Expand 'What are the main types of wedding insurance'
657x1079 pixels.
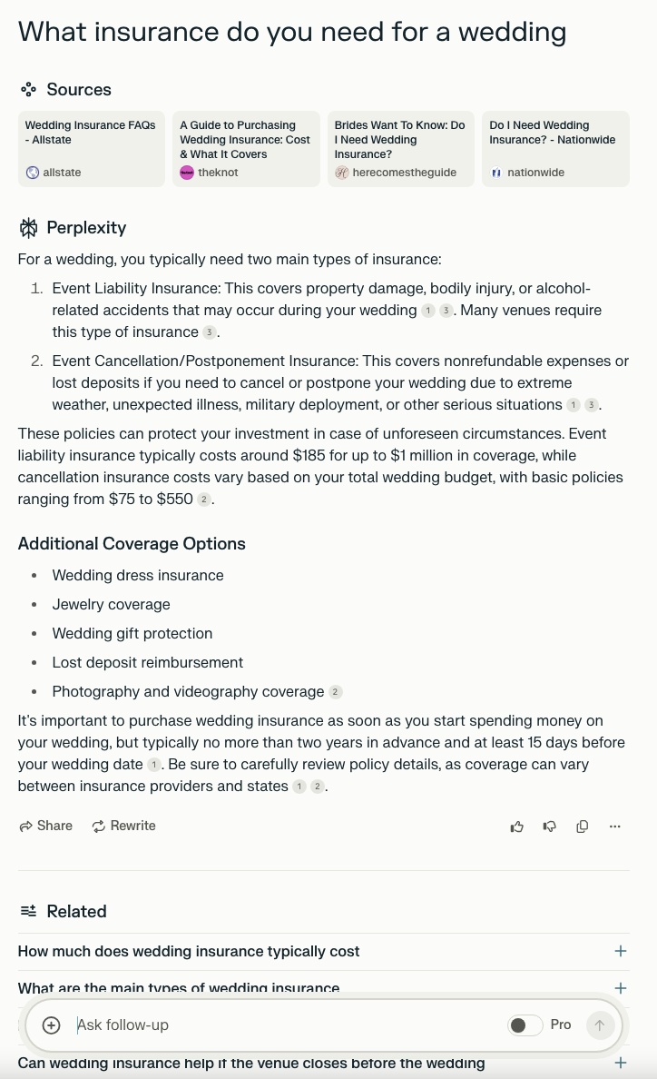click(x=621, y=988)
